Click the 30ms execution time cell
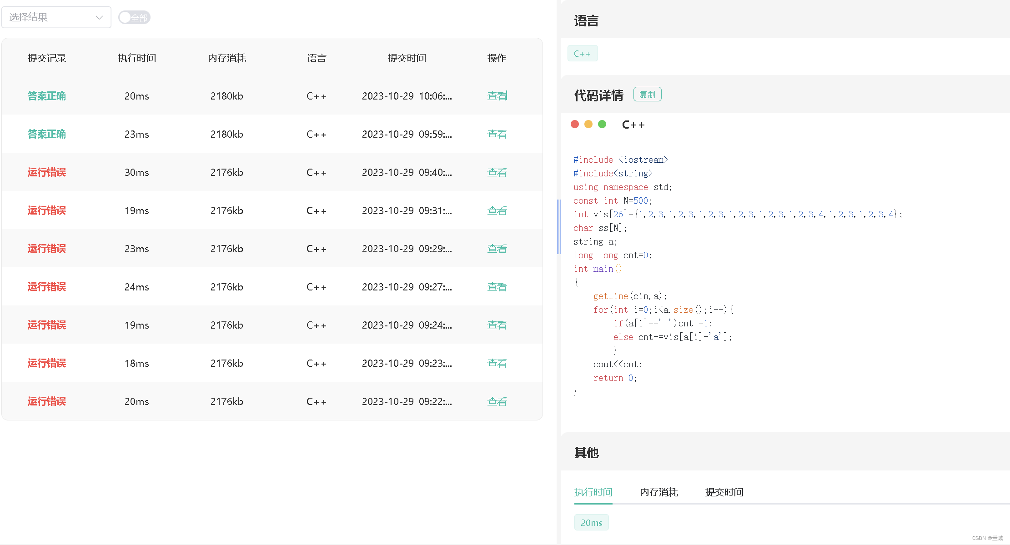 point(136,172)
